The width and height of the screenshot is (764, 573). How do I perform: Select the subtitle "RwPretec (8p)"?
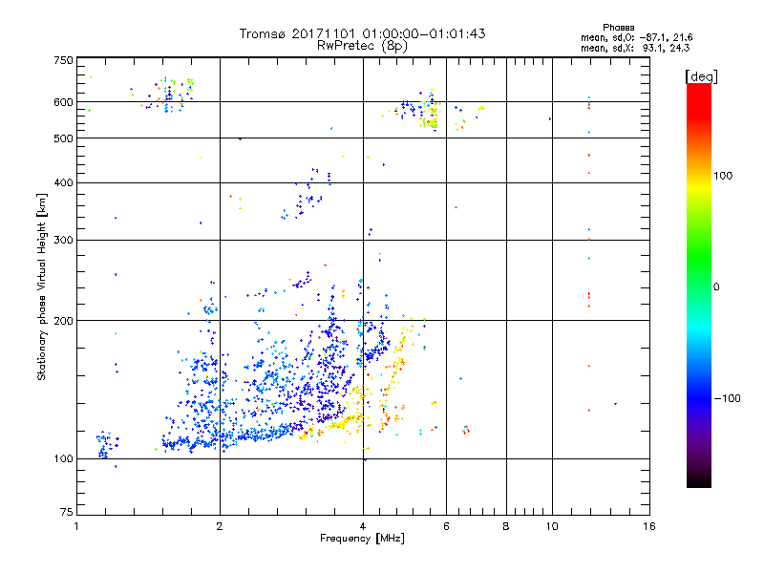[x=363, y=46]
